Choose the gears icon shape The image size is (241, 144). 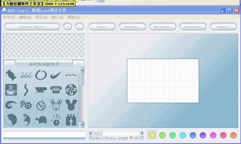pos(26,105)
